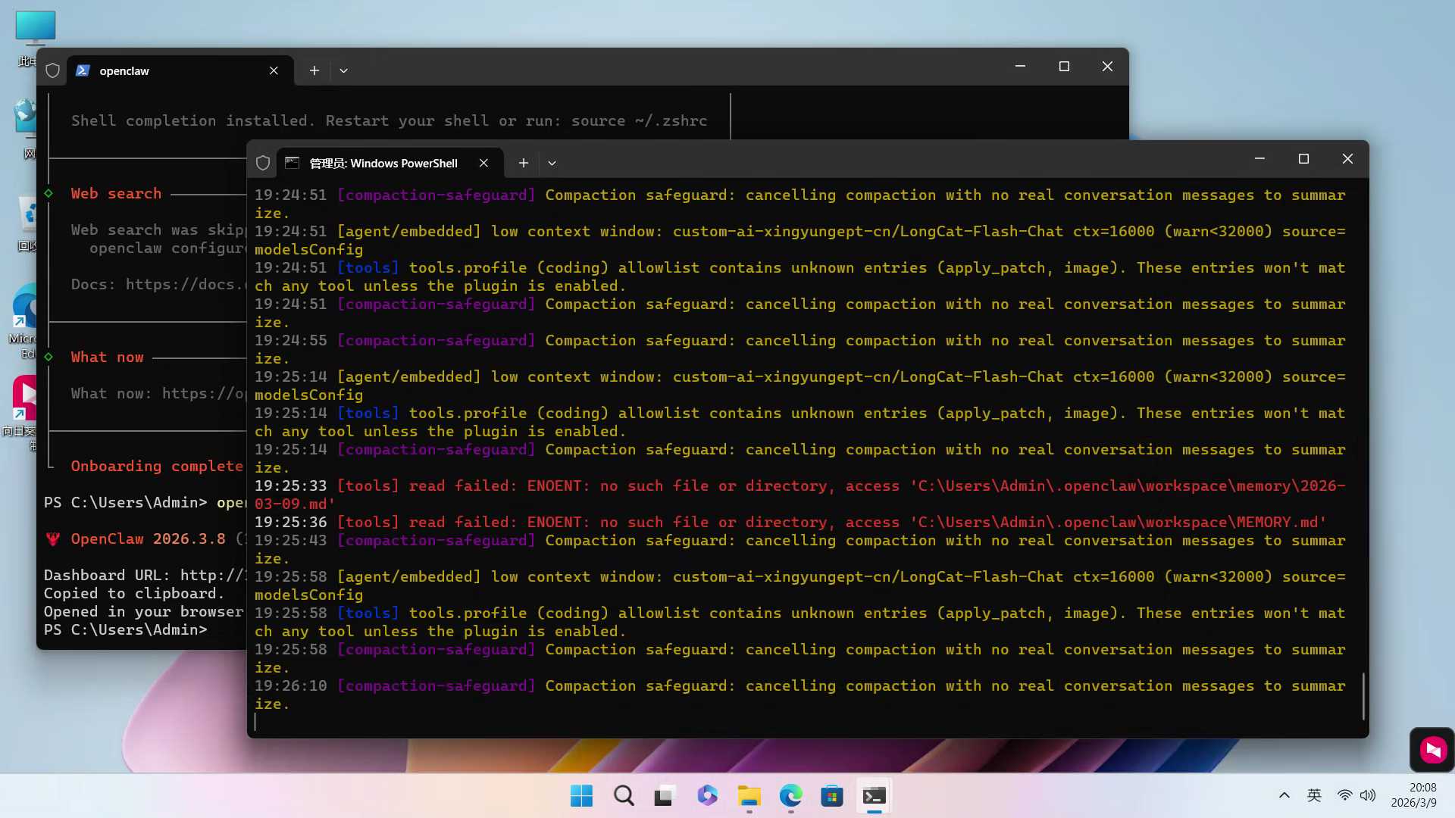This screenshot has height=818, width=1455.
Task: Click the Terminal icon on taskbar
Action: tap(874, 795)
